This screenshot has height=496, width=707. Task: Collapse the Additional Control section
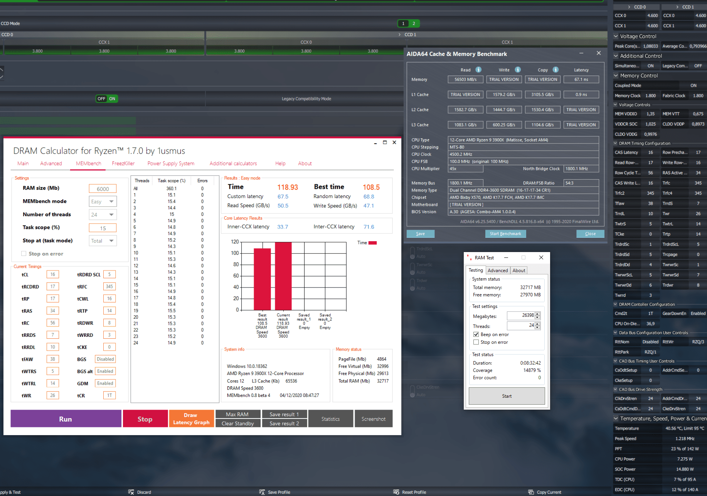(616, 56)
